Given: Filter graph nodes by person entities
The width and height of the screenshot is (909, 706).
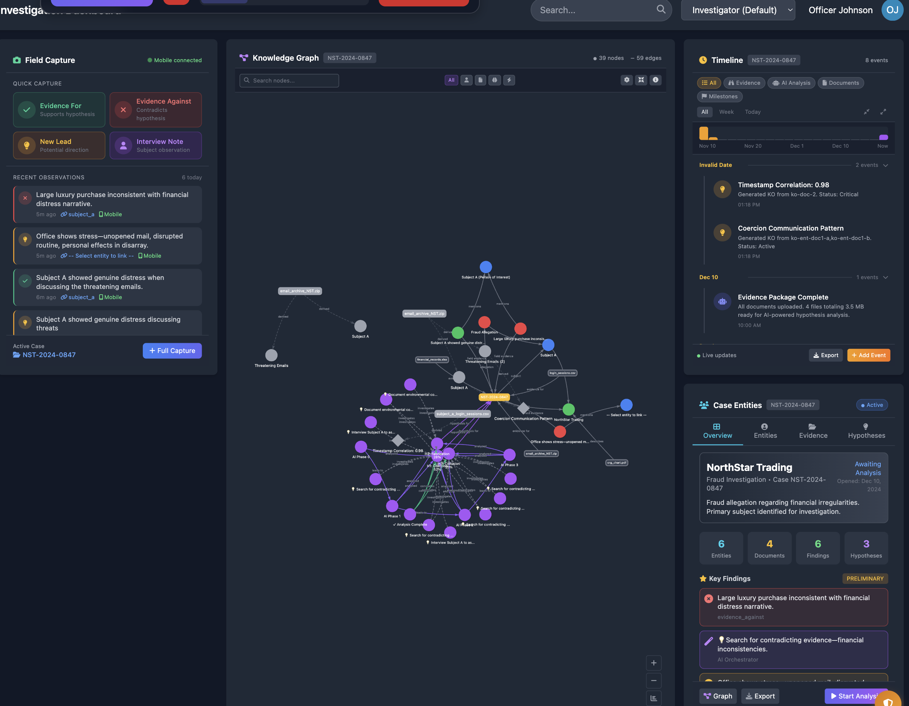Looking at the screenshot, I should coord(466,80).
